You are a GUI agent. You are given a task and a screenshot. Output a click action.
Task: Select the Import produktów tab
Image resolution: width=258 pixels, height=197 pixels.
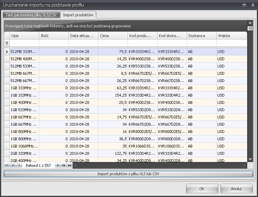78,15
